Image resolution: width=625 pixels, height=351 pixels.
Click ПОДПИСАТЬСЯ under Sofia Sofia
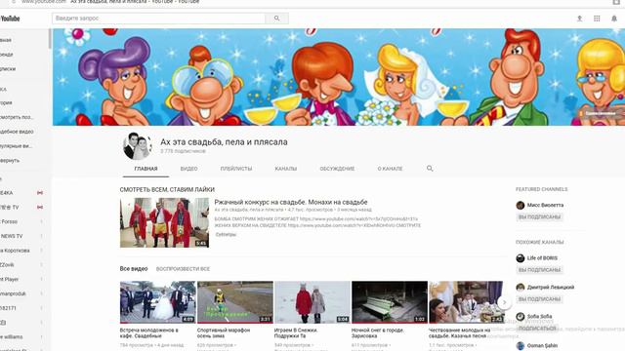(537, 329)
